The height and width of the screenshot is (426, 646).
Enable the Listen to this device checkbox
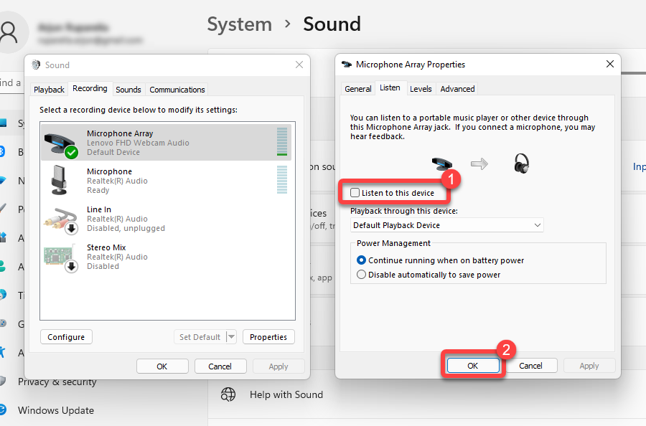click(355, 193)
